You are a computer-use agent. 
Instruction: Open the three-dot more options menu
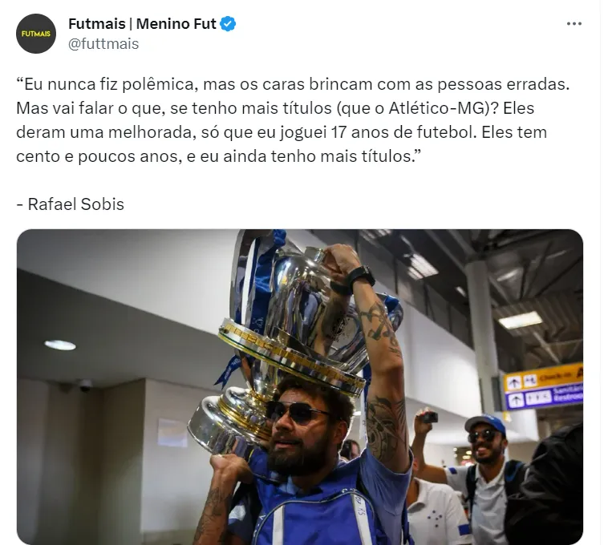click(x=574, y=24)
